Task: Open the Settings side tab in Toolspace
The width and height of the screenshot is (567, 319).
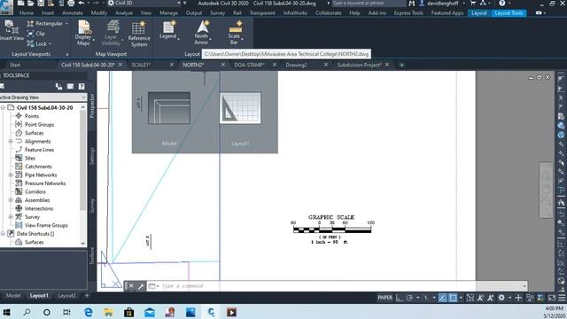Action: (x=92, y=156)
